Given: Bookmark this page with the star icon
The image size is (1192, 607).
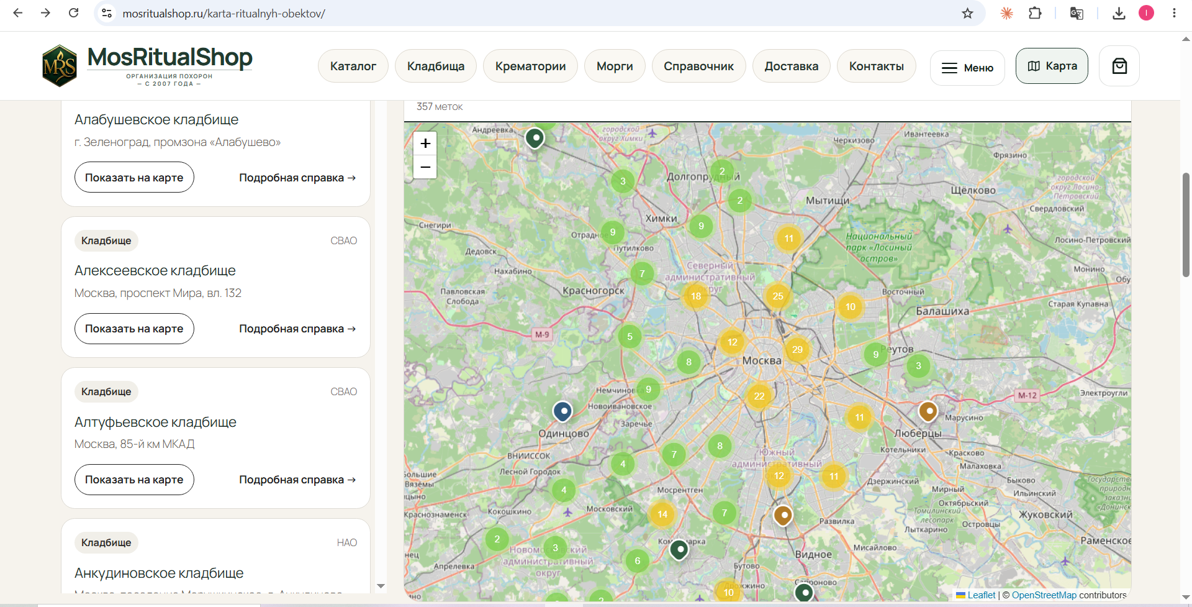Looking at the screenshot, I should tap(967, 13).
